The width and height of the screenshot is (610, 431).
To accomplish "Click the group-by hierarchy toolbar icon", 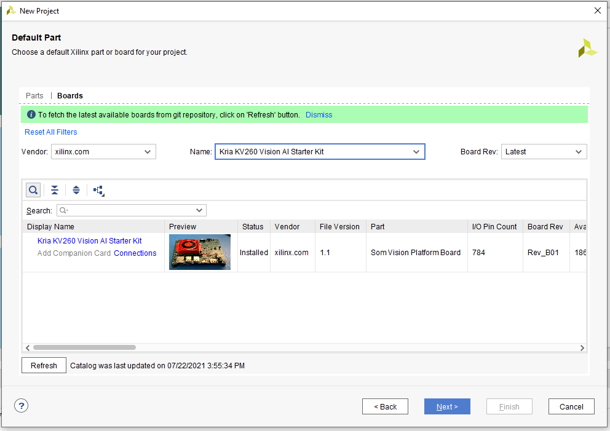I will tap(98, 190).
